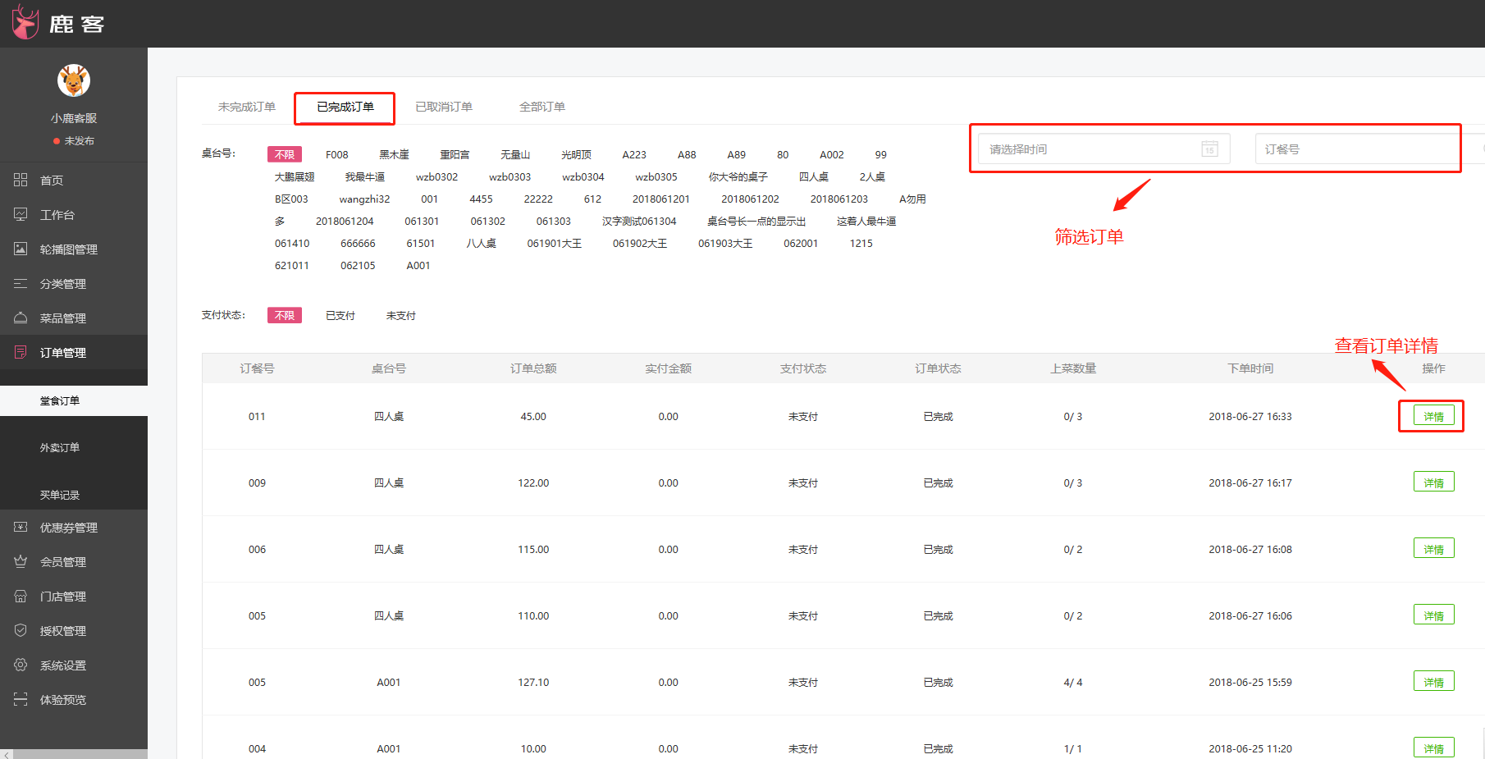Screen dimensions: 1485x759
Task: Click the 首页 grid icon
Action: pos(21,180)
